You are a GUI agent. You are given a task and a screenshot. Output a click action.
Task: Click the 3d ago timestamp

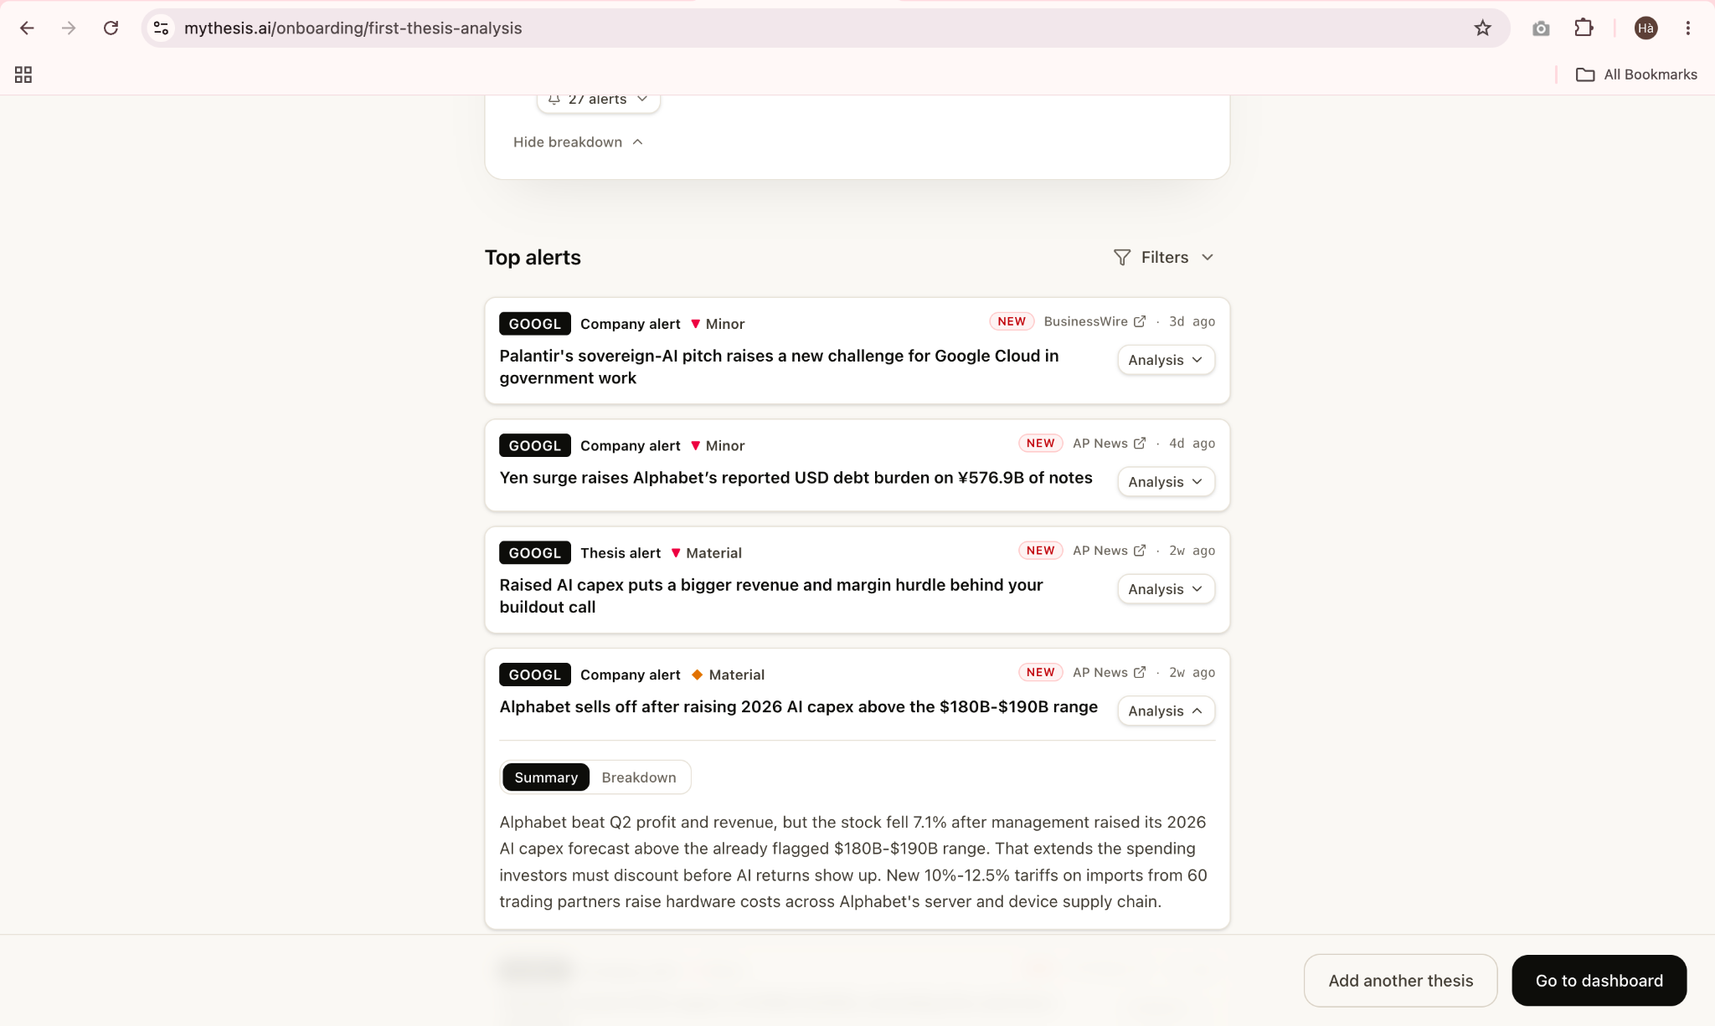[x=1192, y=321]
